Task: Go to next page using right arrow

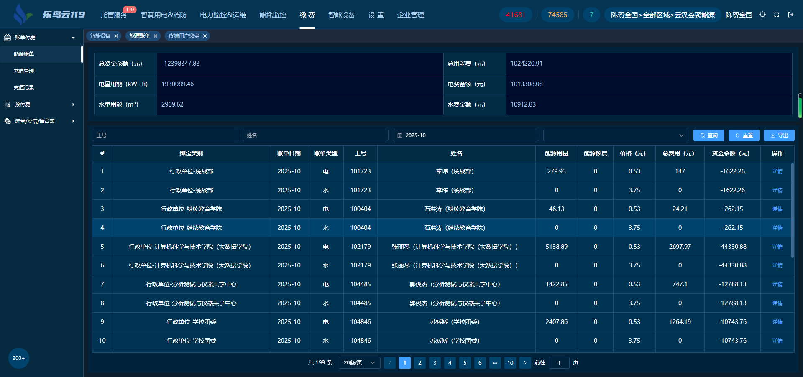Action: tap(525, 363)
